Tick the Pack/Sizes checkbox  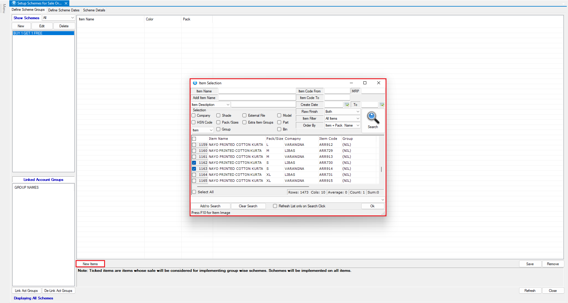point(218,122)
